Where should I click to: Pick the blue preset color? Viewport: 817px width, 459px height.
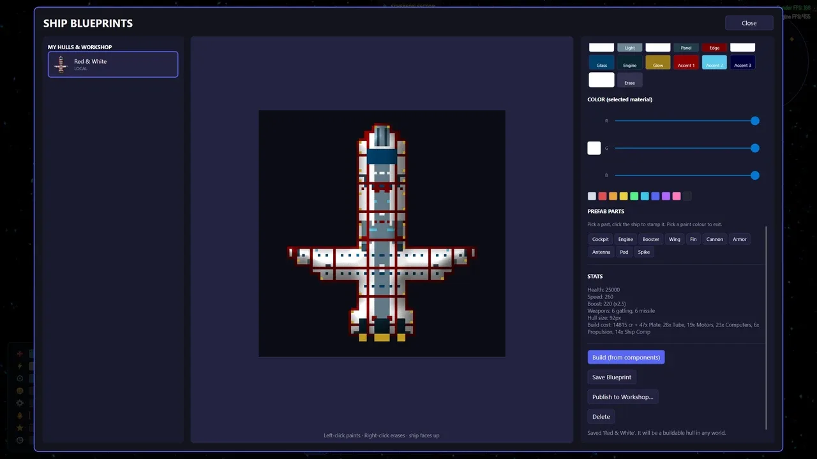tap(656, 196)
